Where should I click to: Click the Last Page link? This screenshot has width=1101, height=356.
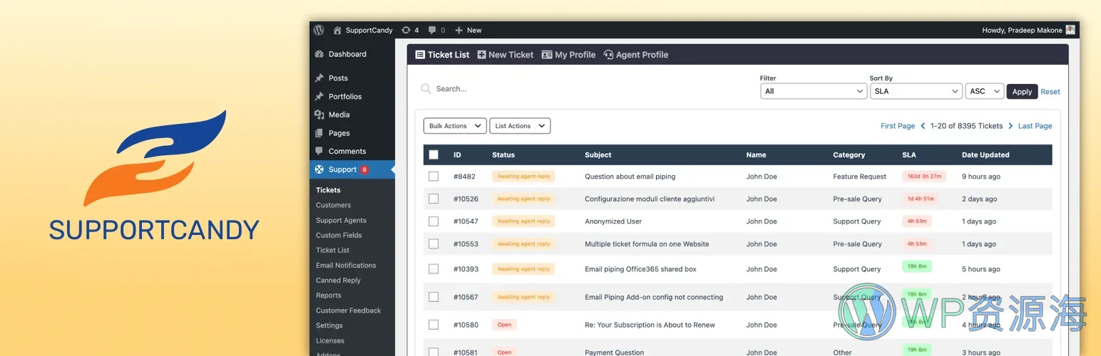(x=1035, y=126)
